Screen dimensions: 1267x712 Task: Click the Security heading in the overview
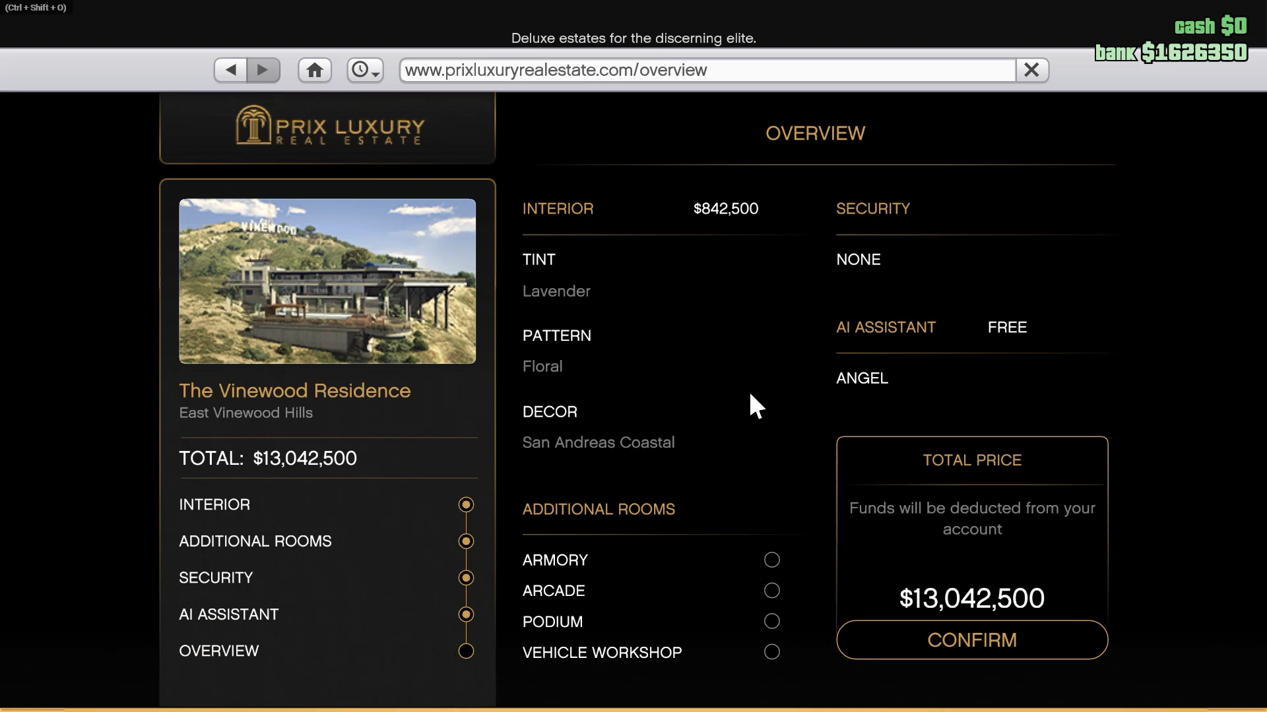click(x=872, y=209)
